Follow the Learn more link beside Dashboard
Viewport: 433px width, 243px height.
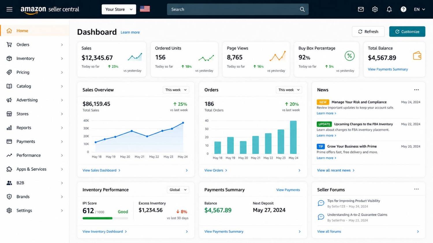(130, 32)
